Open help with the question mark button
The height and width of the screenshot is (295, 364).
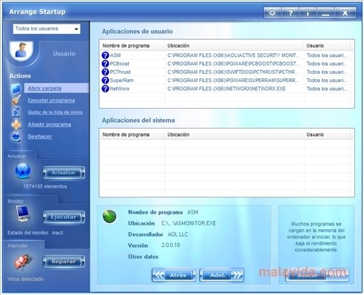(x=290, y=13)
